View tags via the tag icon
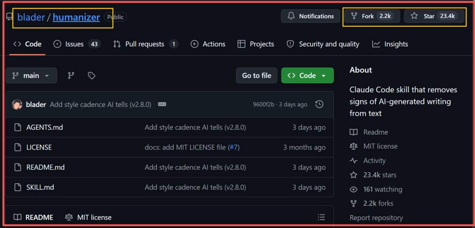 (x=91, y=75)
